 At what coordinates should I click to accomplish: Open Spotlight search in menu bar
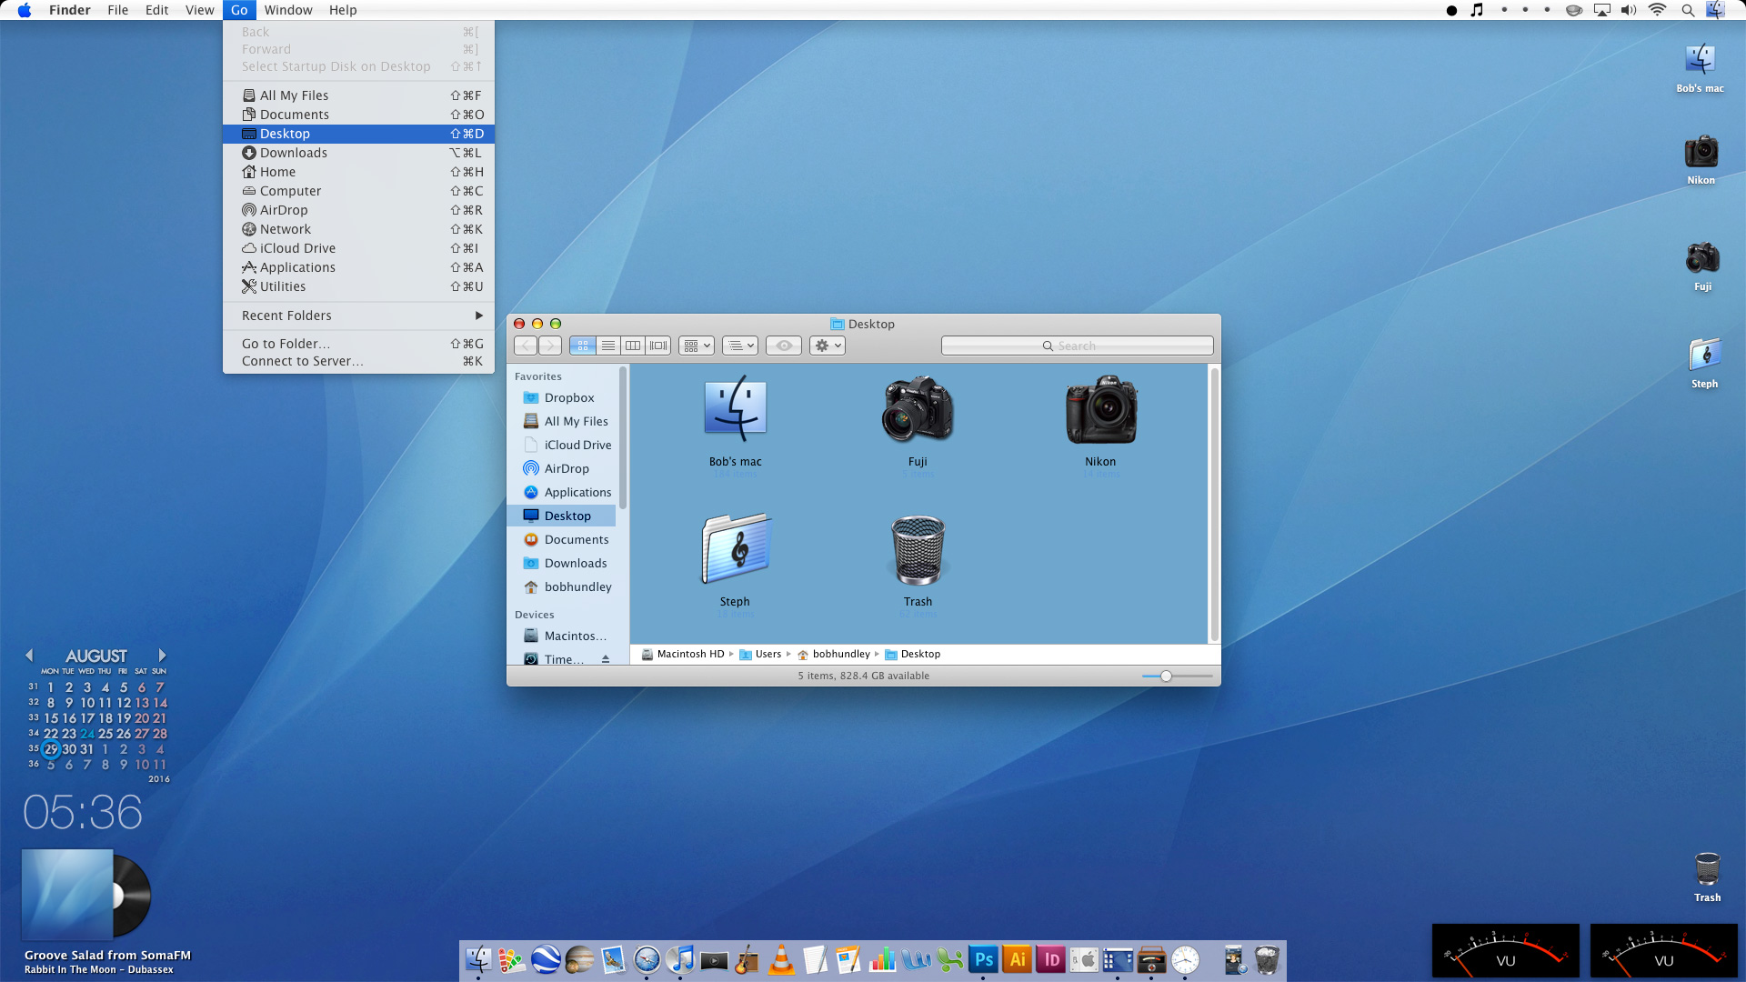[1688, 10]
